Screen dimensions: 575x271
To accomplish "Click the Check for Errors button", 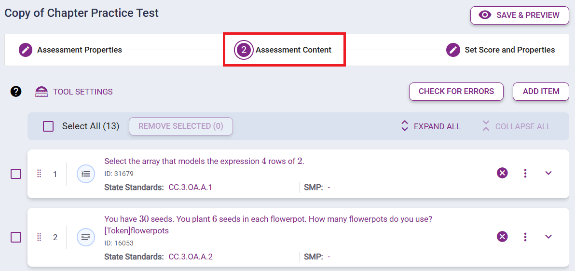I will click(x=456, y=92).
